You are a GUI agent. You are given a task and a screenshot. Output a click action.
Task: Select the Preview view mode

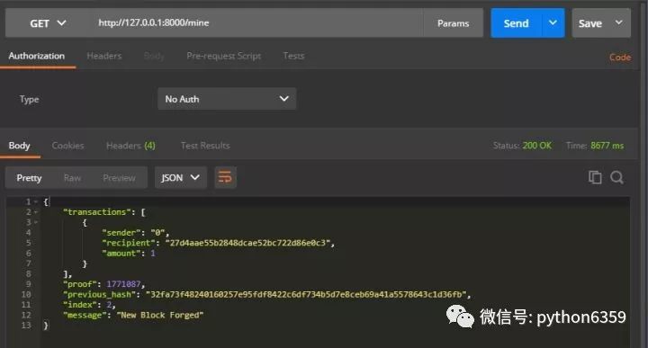(x=119, y=178)
